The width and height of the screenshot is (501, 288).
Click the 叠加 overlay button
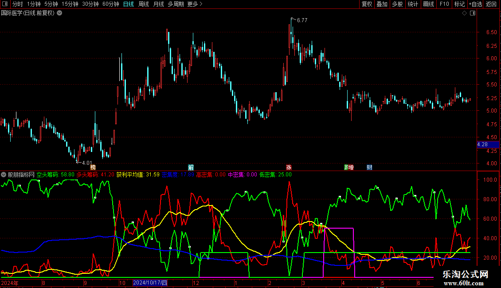382,4
